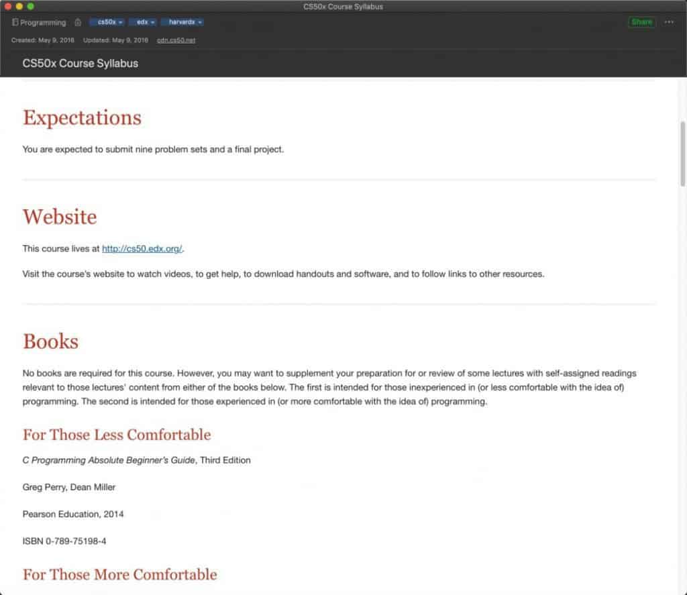687x595 pixels.
Task: Click the line about submitting nine problem sets
Action: coord(154,150)
